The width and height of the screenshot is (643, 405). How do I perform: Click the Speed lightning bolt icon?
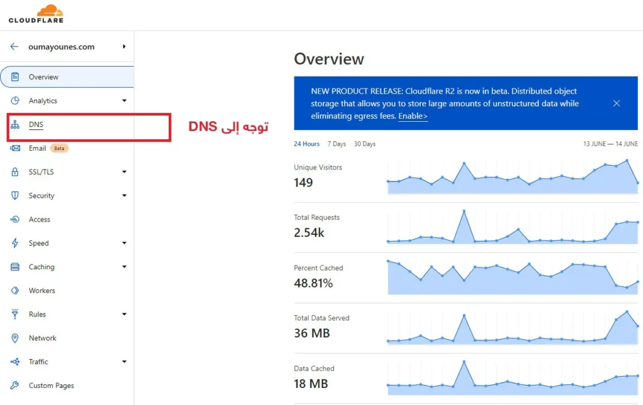point(15,243)
